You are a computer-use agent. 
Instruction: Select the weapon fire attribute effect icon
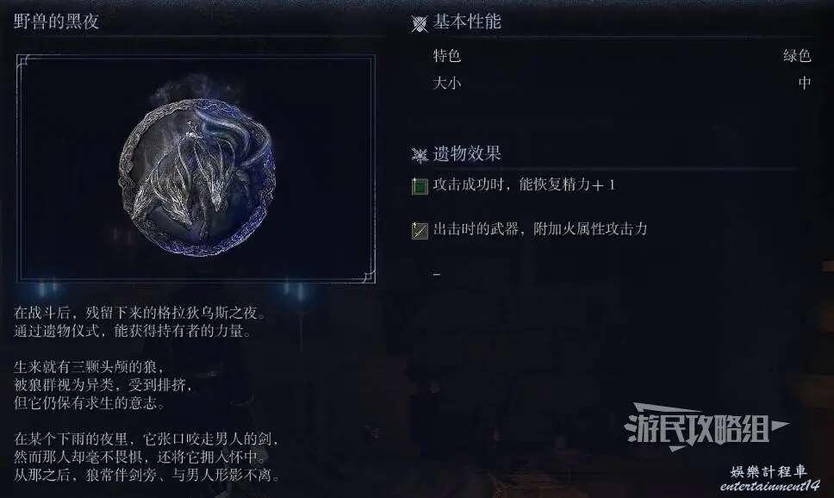[420, 230]
